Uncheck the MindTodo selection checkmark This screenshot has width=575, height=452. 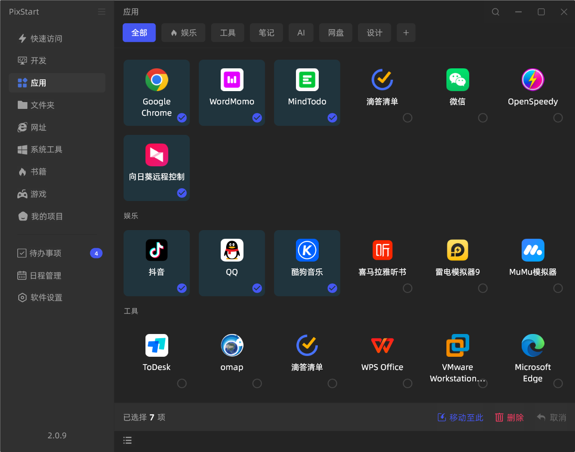(x=332, y=118)
